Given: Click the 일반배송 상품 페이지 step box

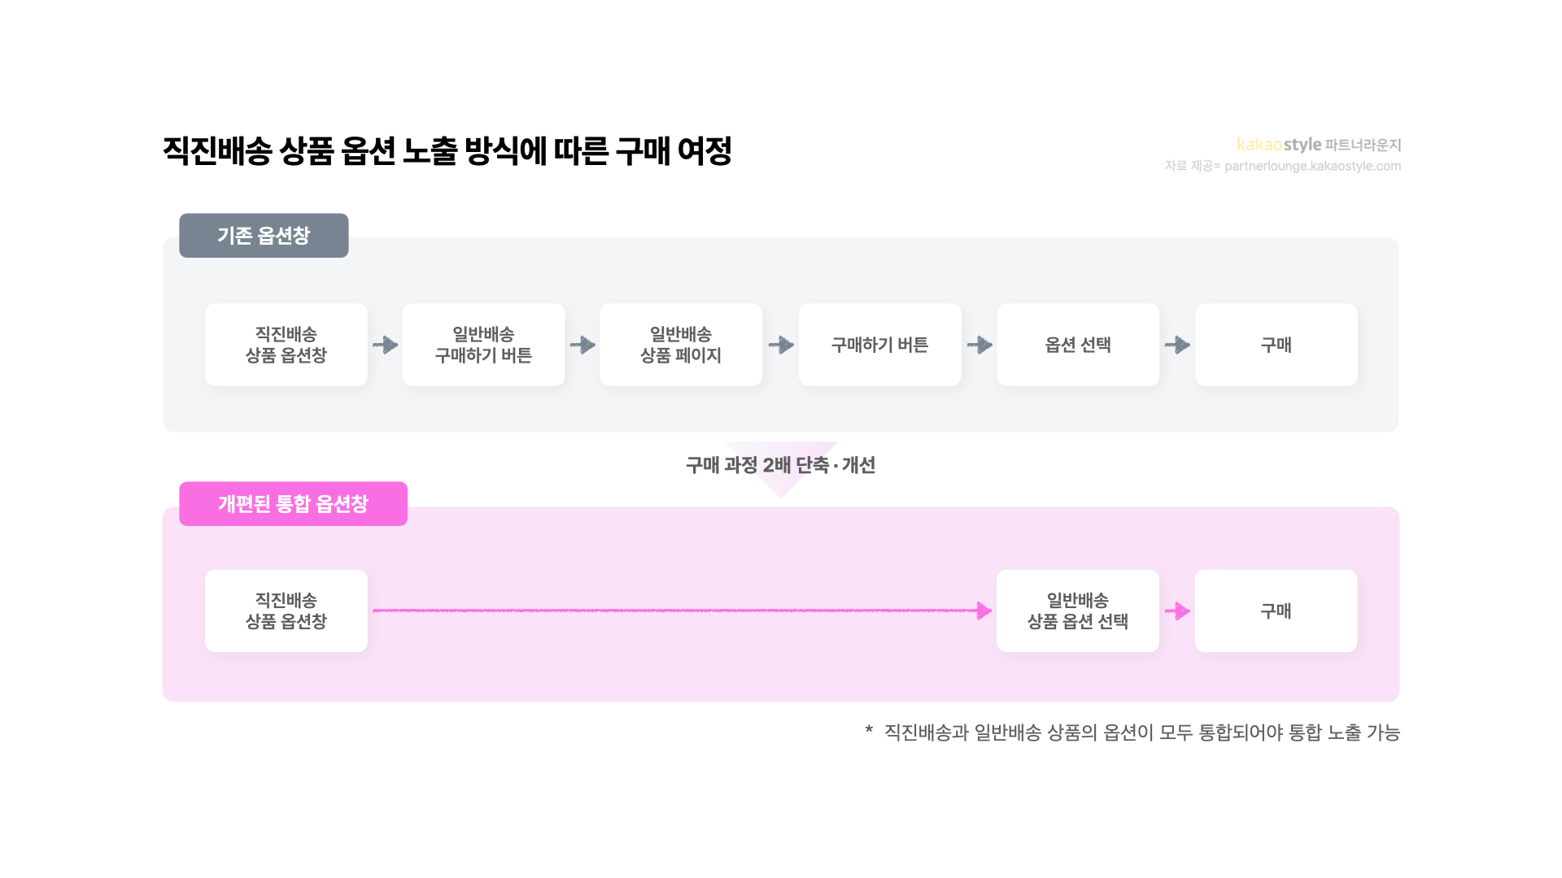Looking at the screenshot, I should point(681,345).
